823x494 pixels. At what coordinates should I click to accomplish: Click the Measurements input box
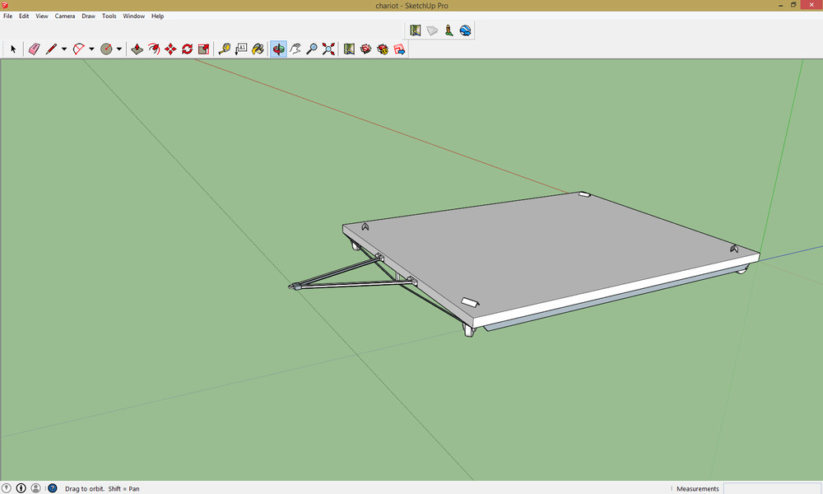pyautogui.click(x=770, y=488)
